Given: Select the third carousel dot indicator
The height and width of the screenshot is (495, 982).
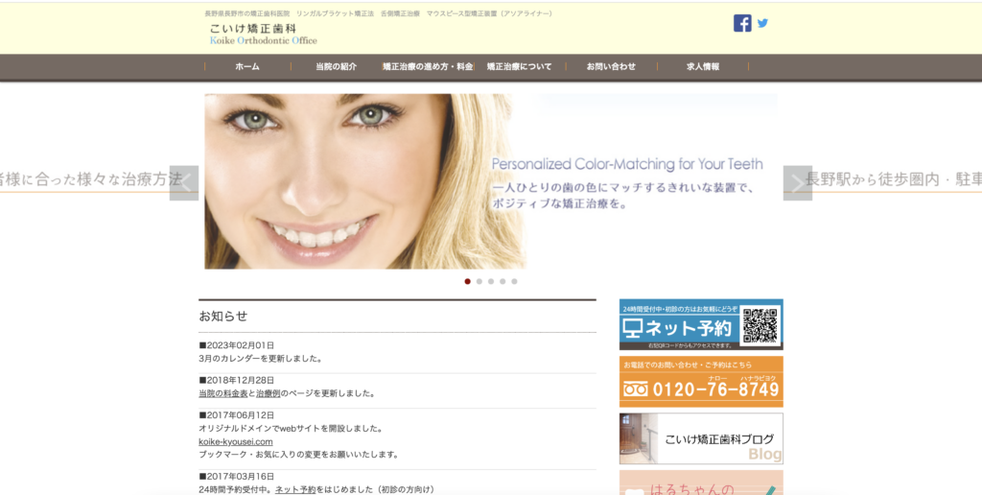Looking at the screenshot, I should tap(491, 281).
